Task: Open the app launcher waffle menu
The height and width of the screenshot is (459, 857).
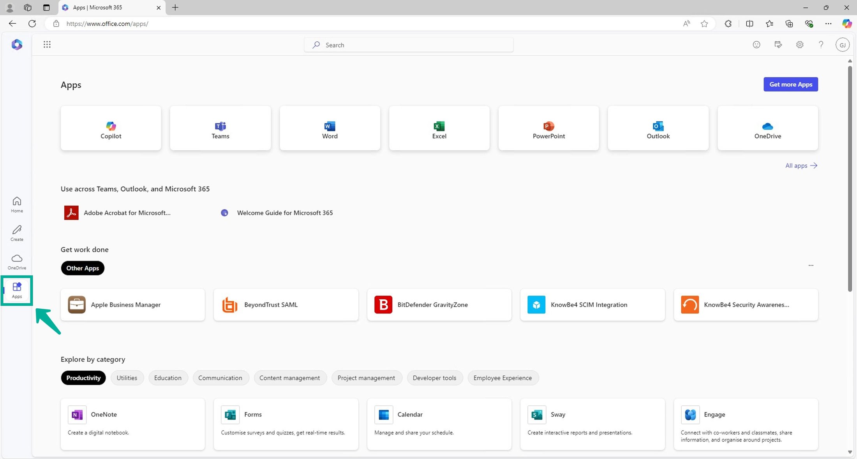Action: [47, 44]
